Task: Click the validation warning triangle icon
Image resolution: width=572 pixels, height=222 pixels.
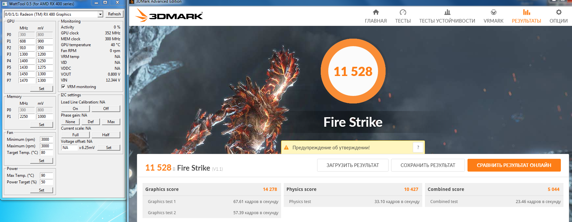Action: click(x=286, y=148)
